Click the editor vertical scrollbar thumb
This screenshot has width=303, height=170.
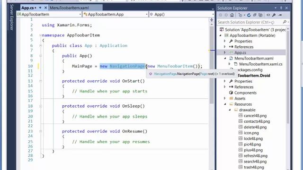212,65
